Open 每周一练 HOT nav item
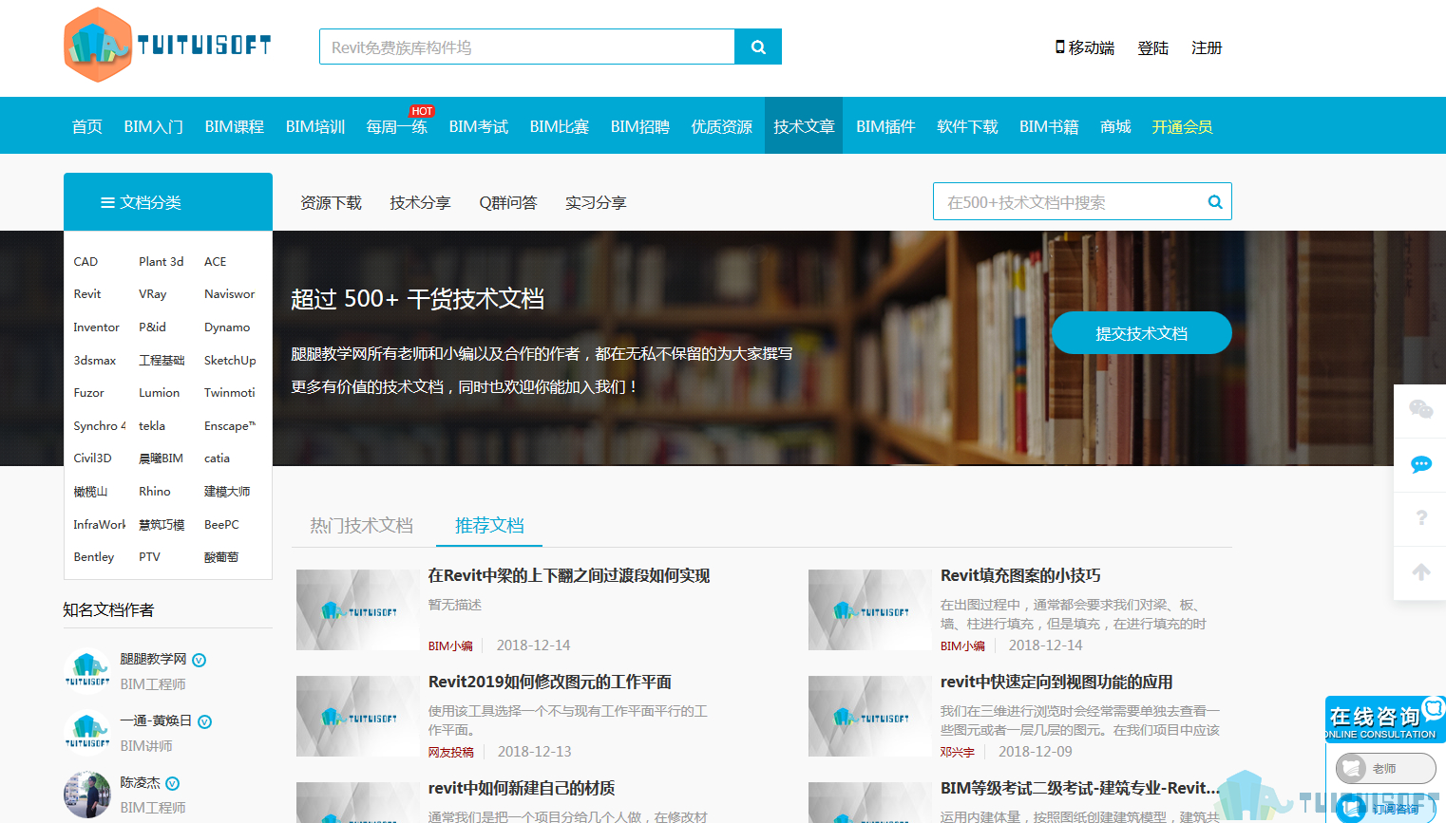This screenshot has height=823, width=1446. (x=396, y=126)
